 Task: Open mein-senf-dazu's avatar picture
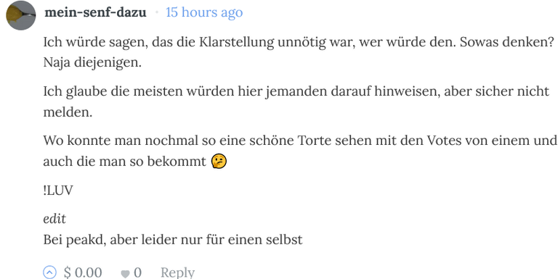21,15
